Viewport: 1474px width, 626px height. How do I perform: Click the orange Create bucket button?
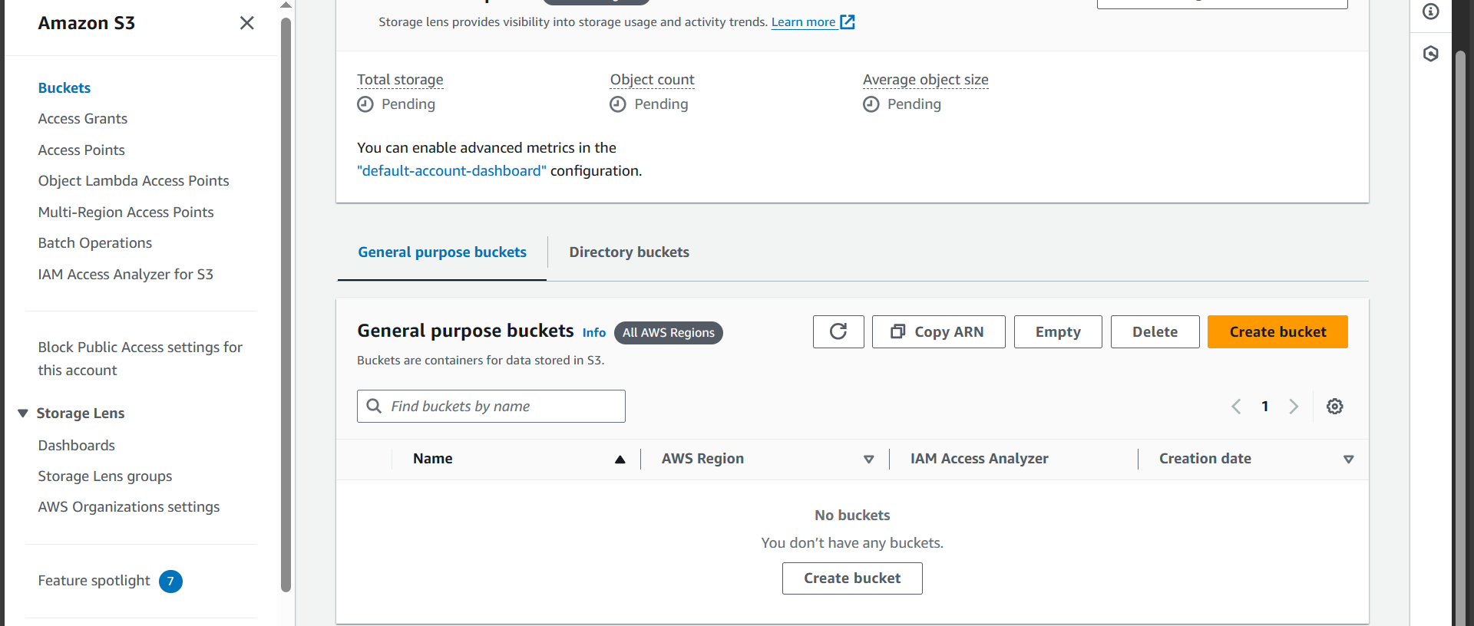(1277, 331)
